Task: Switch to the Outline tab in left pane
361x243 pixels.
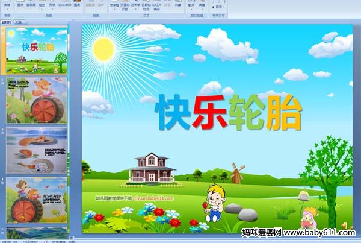Action: [x=19, y=21]
